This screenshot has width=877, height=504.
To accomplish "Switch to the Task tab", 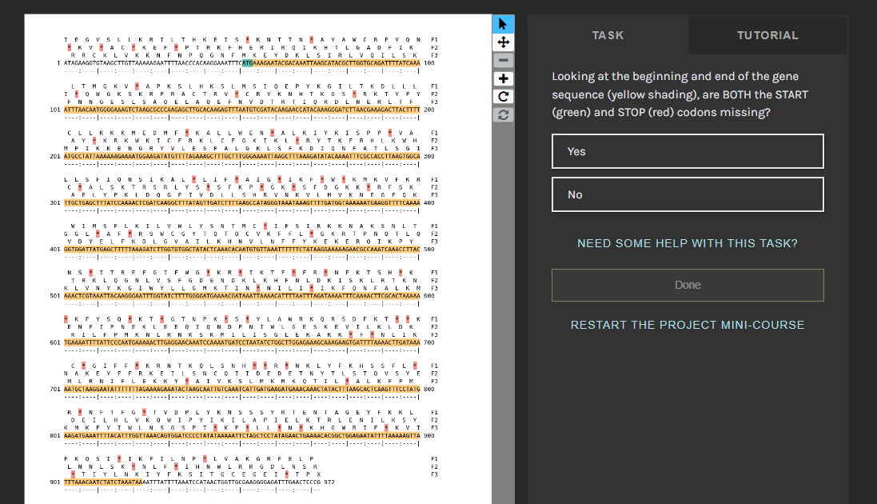I will coord(608,35).
